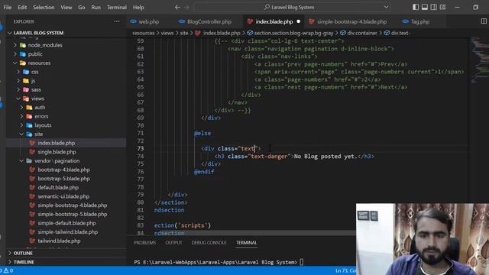Expand the css folder

(x=34, y=72)
